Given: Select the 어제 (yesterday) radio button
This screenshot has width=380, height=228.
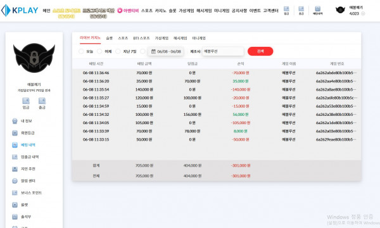Looking at the screenshot, I should 99,51.
